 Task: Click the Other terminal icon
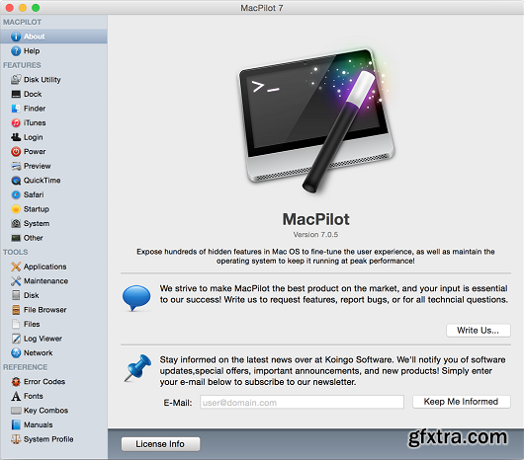point(16,238)
